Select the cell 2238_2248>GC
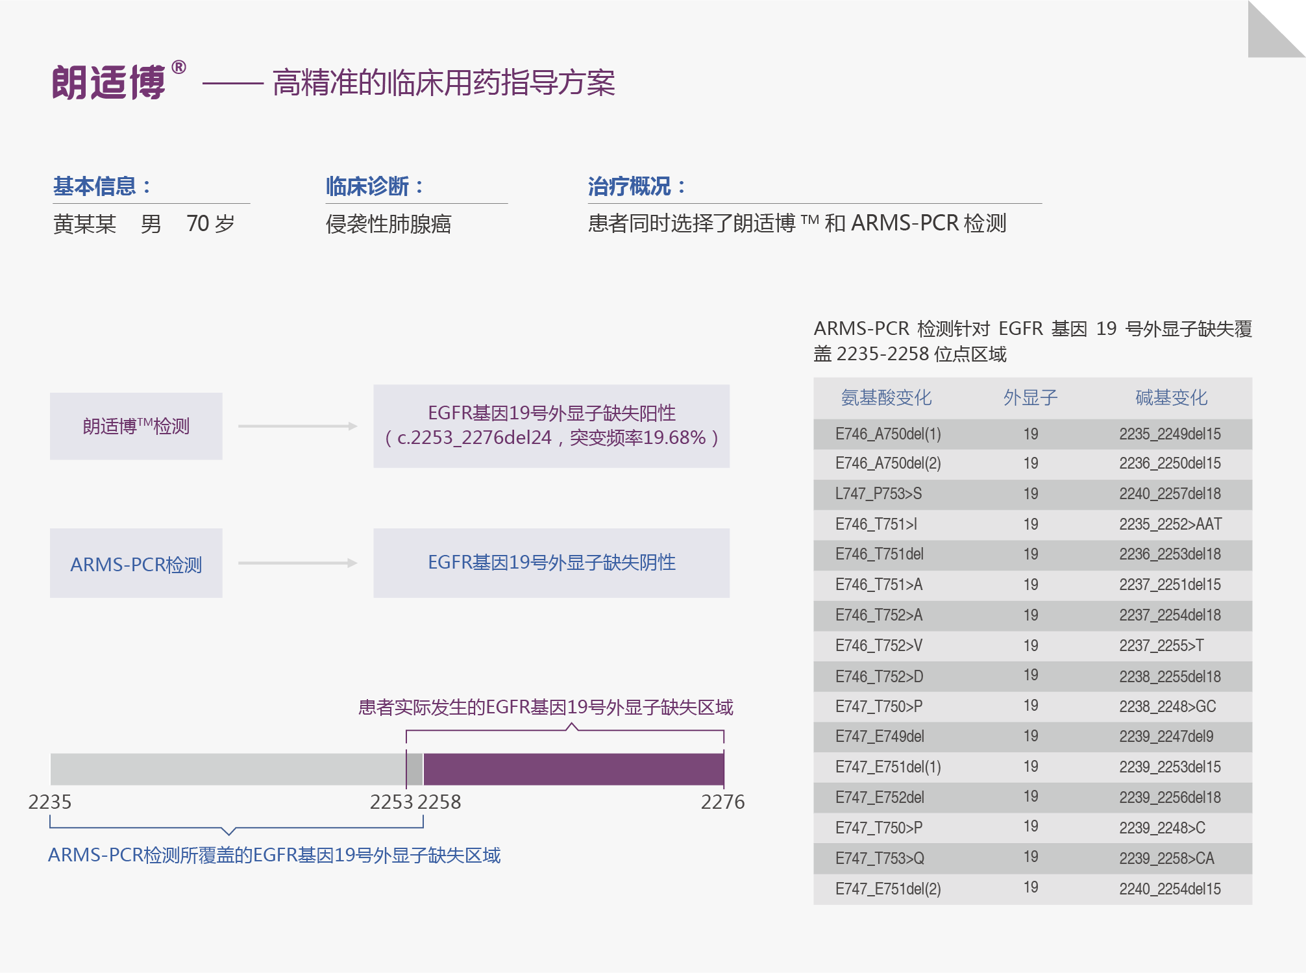Image resolution: width=1306 pixels, height=973 pixels. point(1168,707)
